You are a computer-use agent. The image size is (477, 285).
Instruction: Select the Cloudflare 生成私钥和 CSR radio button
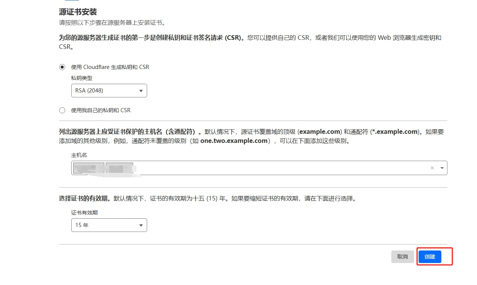[x=62, y=67]
